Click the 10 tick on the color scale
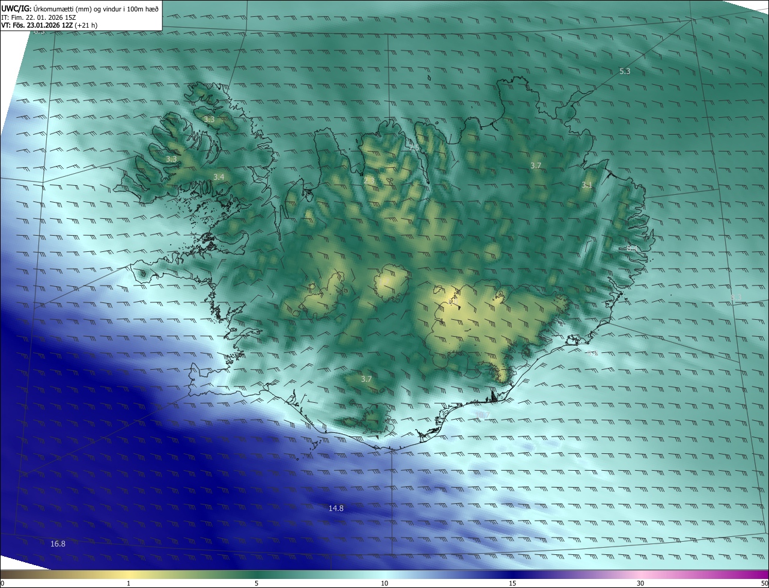This screenshot has width=769, height=588. (384, 583)
